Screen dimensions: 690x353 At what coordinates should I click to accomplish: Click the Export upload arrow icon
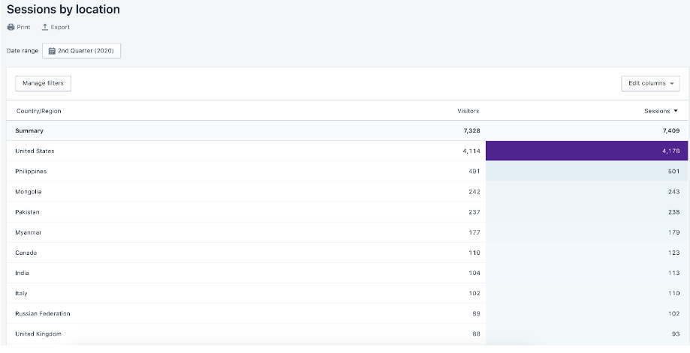44,27
